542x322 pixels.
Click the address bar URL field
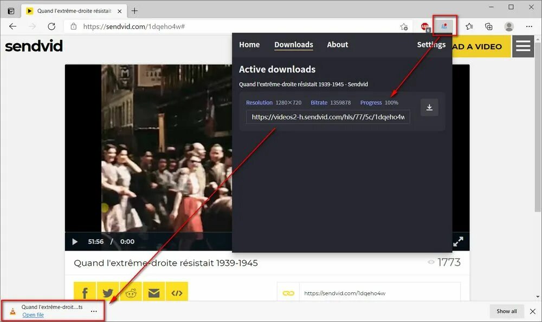[x=238, y=27]
